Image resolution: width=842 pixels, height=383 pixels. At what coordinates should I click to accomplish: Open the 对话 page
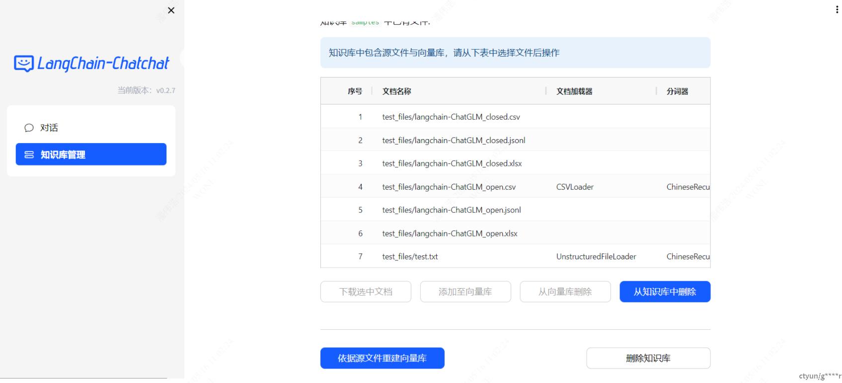pyautogui.click(x=49, y=128)
